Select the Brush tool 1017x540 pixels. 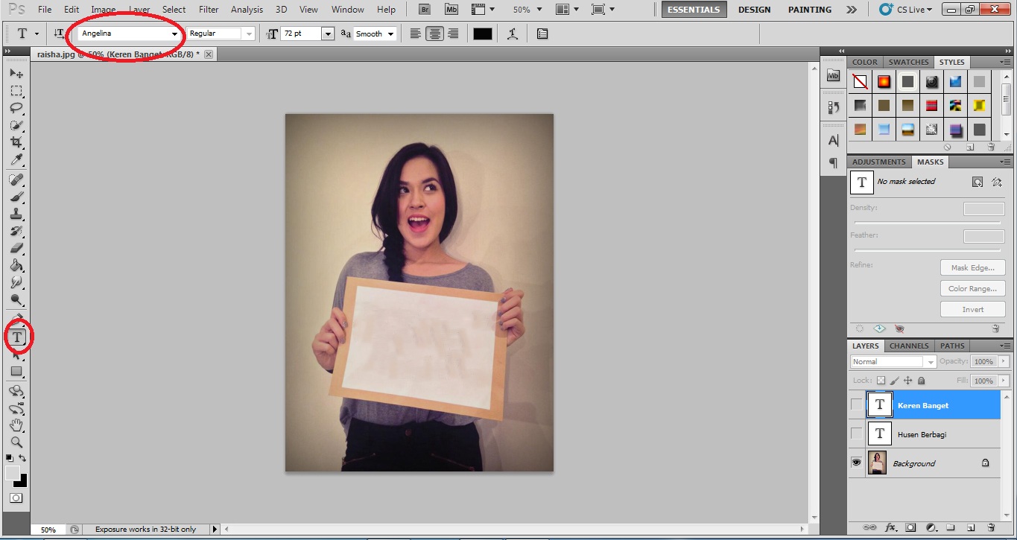click(16, 197)
